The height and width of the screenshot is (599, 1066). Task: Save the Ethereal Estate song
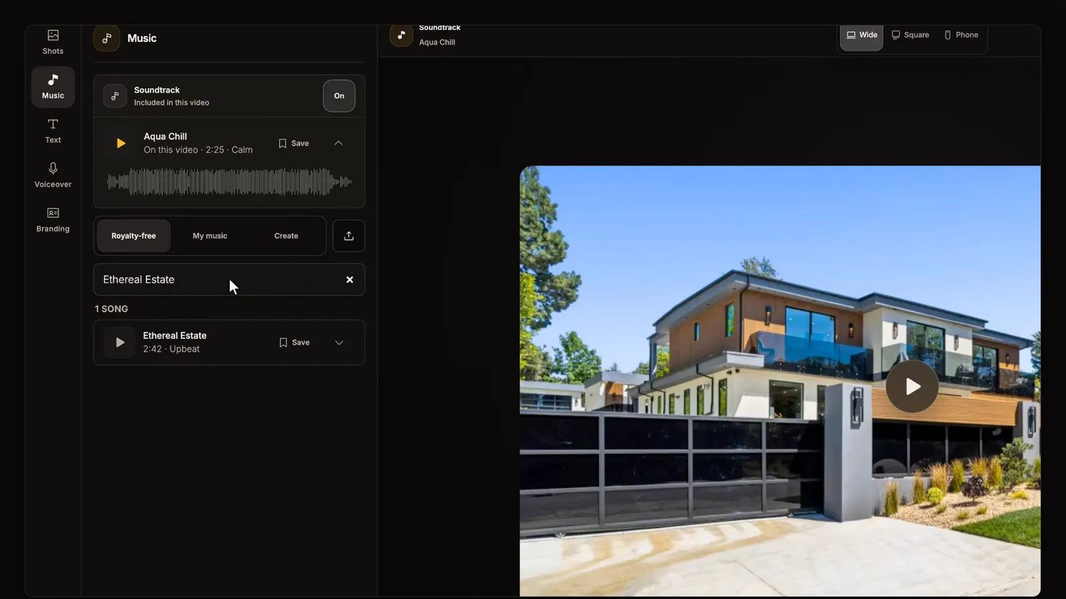pos(294,342)
